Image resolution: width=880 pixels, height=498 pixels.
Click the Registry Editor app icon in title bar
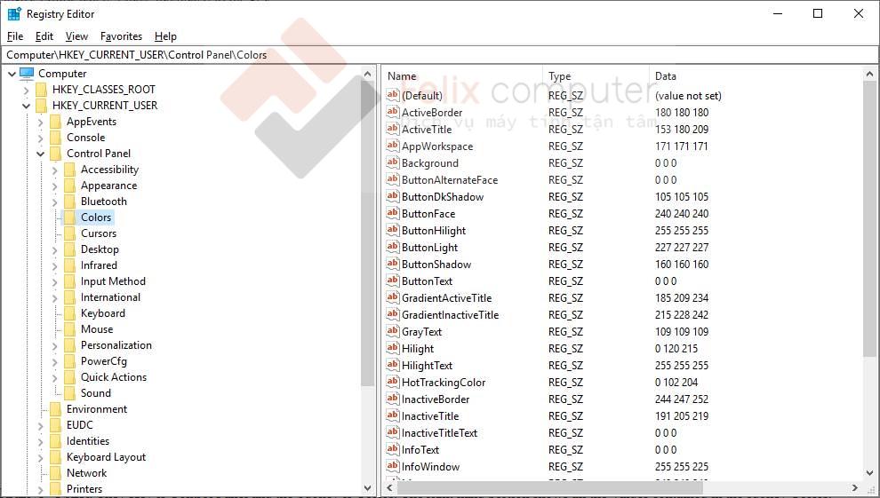click(14, 13)
